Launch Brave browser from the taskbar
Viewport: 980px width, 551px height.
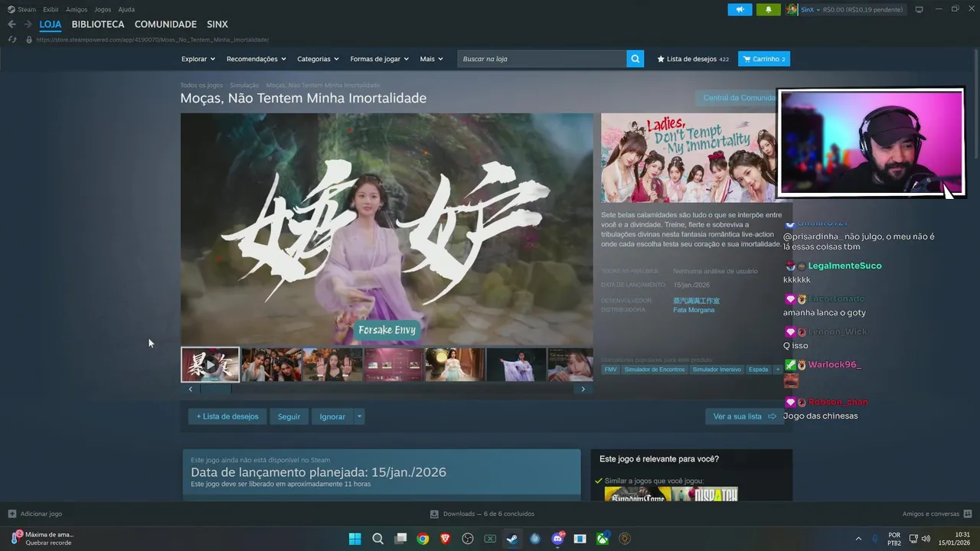coord(445,539)
